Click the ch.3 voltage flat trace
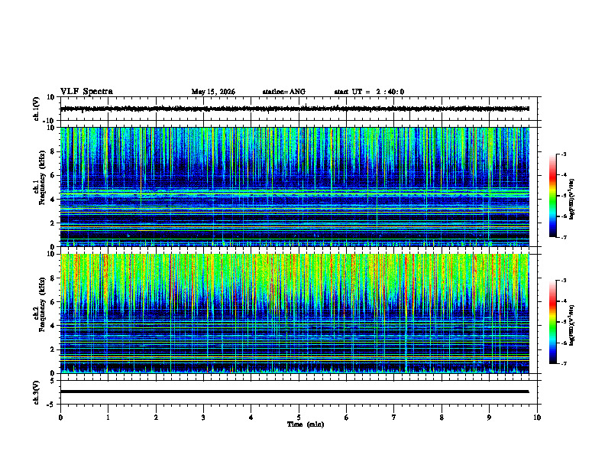Viewport: 605px width, 468px height. [294, 392]
